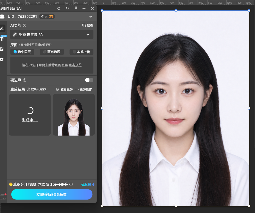Toggle the 硬边缘 switch
Viewport: 255px width, 213px height.
(89, 80)
